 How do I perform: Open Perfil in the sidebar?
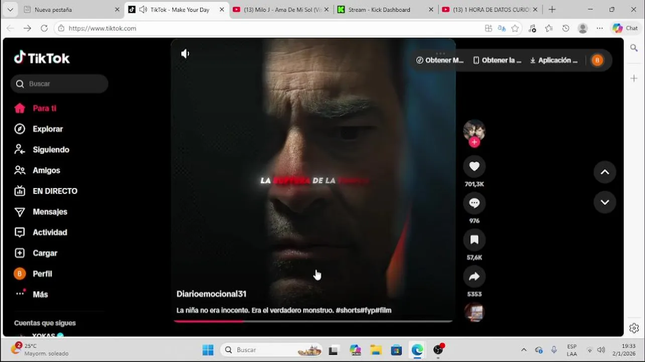click(33, 274)
